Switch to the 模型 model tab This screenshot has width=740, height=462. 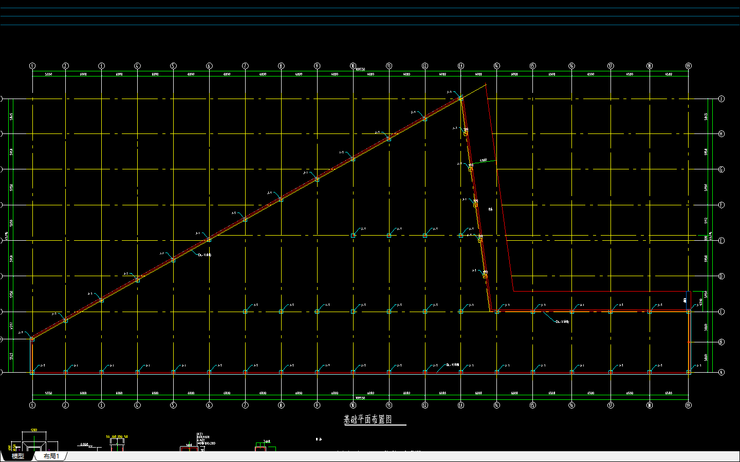tap(17, 456)
